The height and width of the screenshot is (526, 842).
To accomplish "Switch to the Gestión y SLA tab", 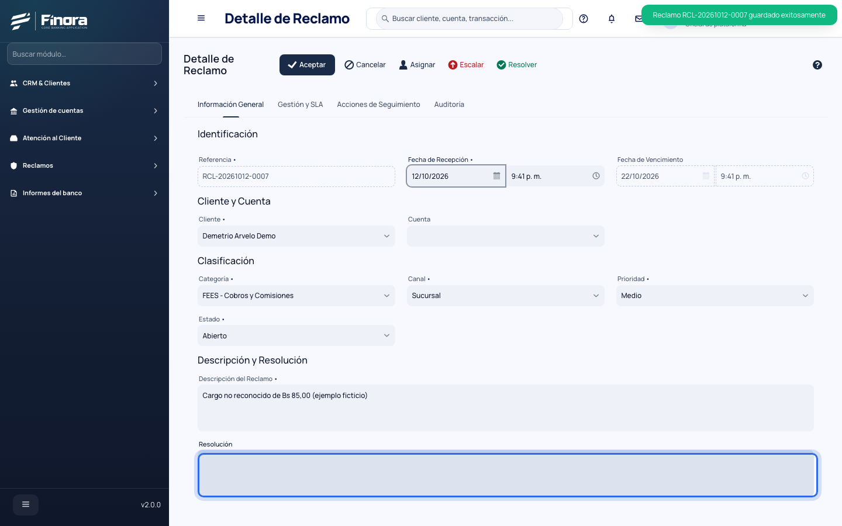I will point(301,105).
